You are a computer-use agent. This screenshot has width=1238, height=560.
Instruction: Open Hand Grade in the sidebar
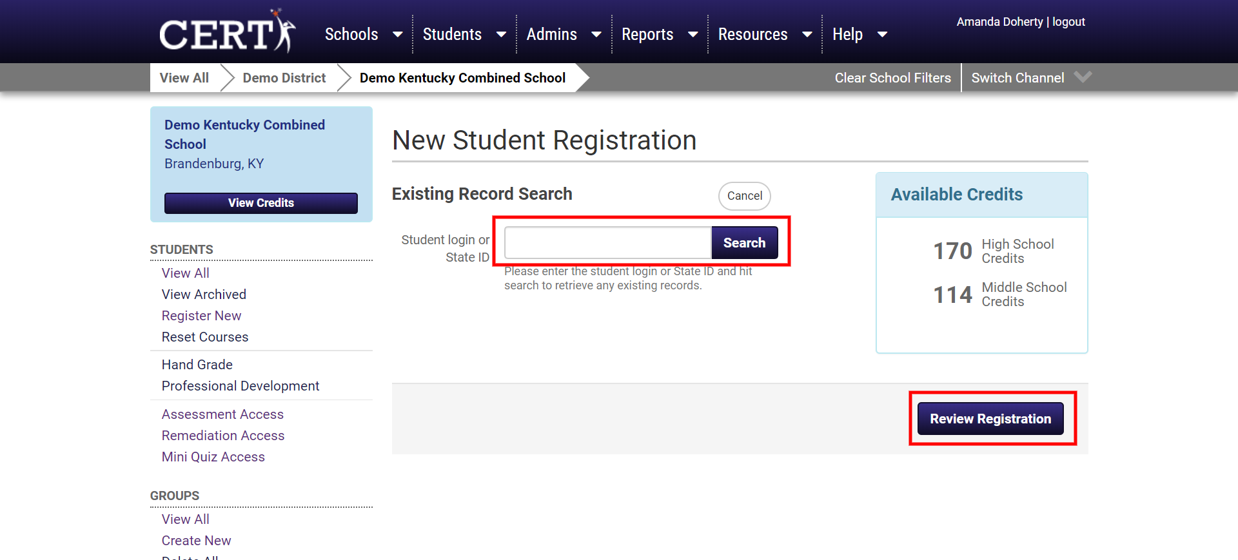(x=197, y=365)
